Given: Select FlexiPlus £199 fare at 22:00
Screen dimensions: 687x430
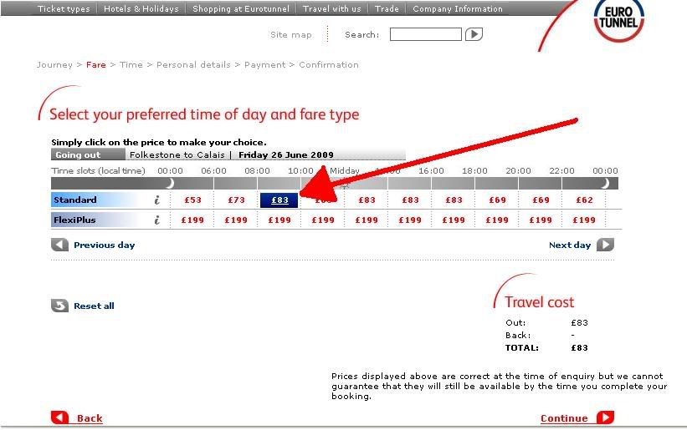Looking at the screenshot, I should point(584,220).
